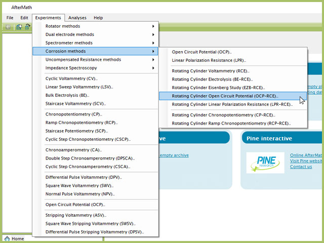324x243 pixels.
Task: Open the File menu
Action: click(10, 18)
